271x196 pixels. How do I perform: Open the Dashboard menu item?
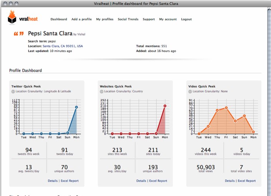pos(59,19)
